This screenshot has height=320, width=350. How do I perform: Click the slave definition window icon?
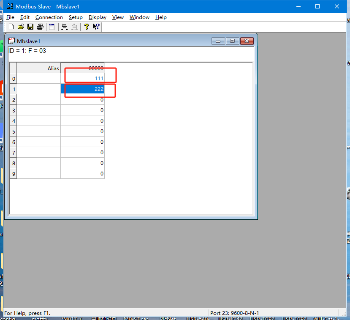52,27
